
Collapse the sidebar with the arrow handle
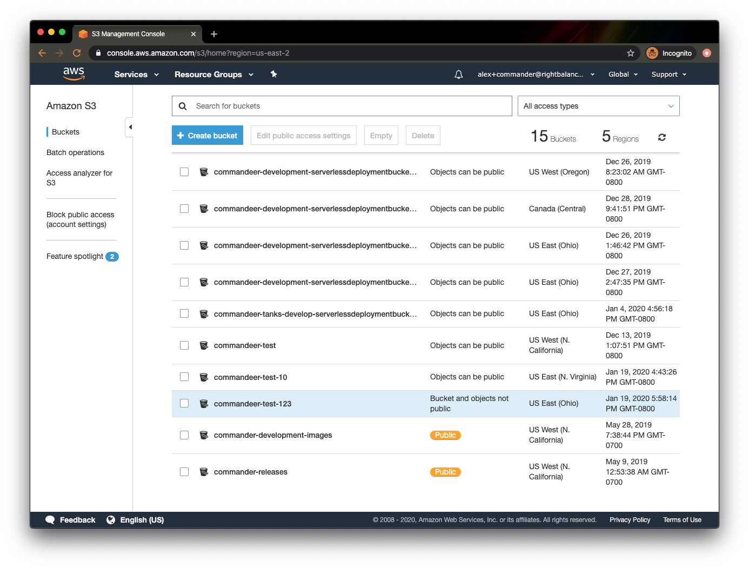(129, 127)
